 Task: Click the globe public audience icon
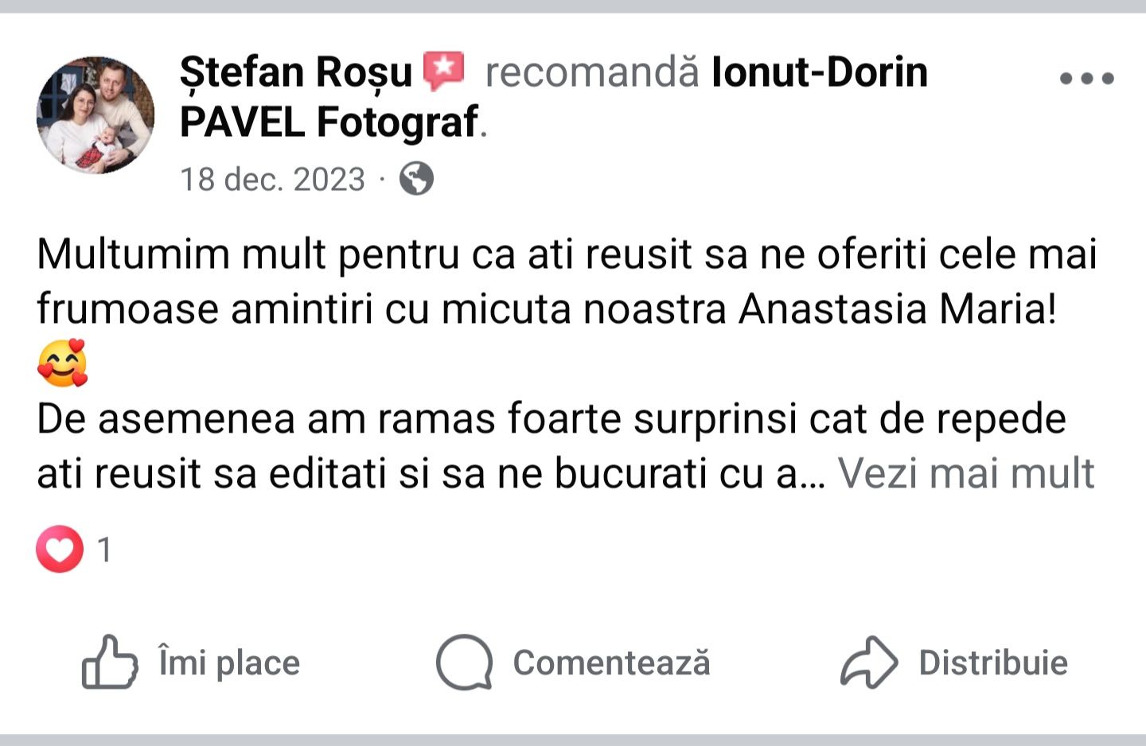[x=416, y=179]
